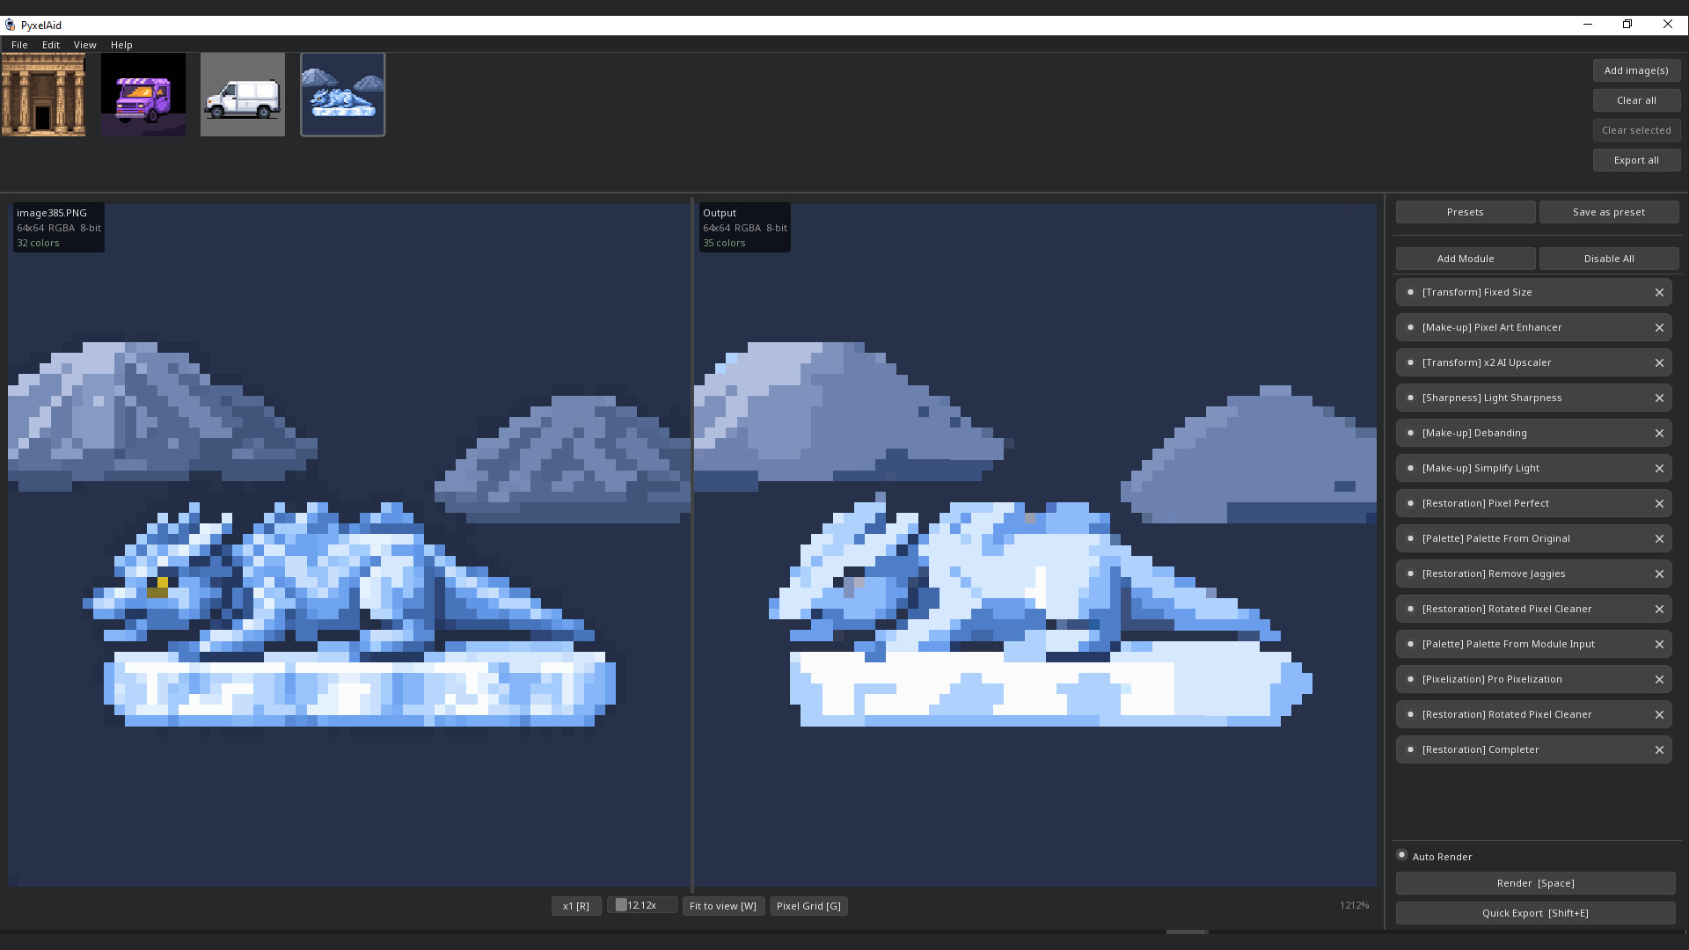Remove the Rotated Pixel Cleaner below Pro Pixelization
The width and height of the screenshot is (1689, 950).
[x=1659, y=714]
